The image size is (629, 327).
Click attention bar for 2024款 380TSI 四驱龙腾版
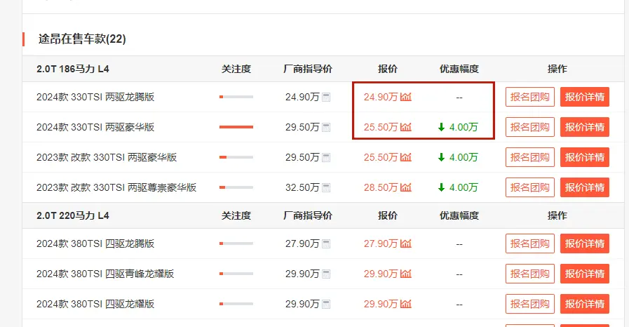[x=236, y=243]
